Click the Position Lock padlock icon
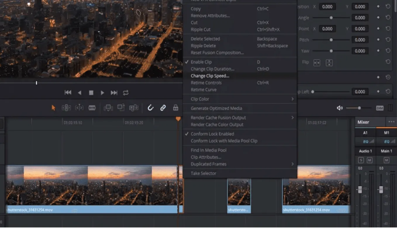The image size is (397, 228). 175,108
